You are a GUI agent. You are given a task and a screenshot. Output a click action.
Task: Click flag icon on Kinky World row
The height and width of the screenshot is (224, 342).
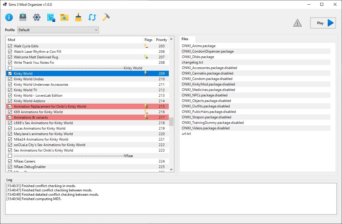click(x=146, y=73)
